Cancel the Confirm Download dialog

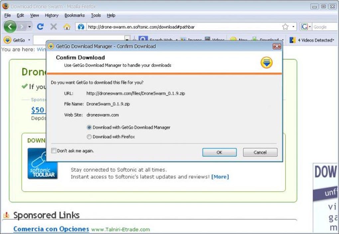point(260,152)
